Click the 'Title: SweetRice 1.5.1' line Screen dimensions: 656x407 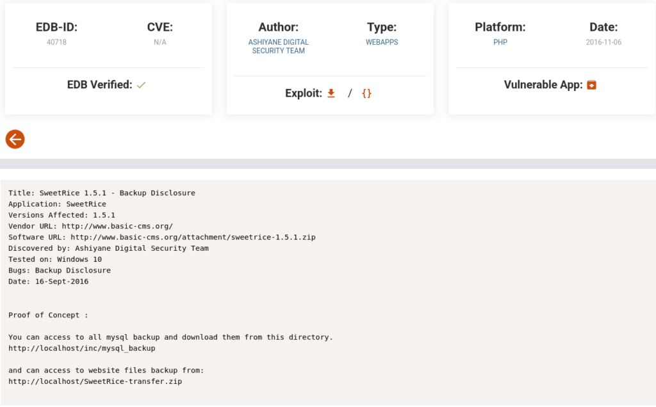(x=102, y=193)
